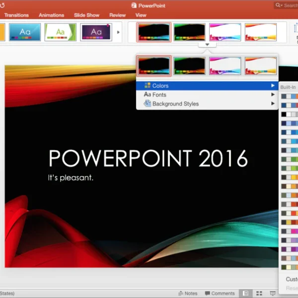Choose black green variant in dropdown panel
The height and width of the screenshot is (298, 298).
190,66
